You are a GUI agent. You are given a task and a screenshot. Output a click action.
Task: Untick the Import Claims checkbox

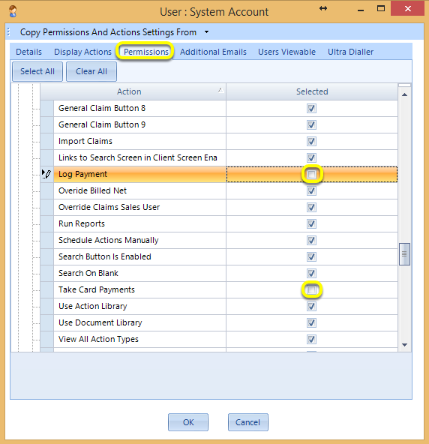pos(311,141)
